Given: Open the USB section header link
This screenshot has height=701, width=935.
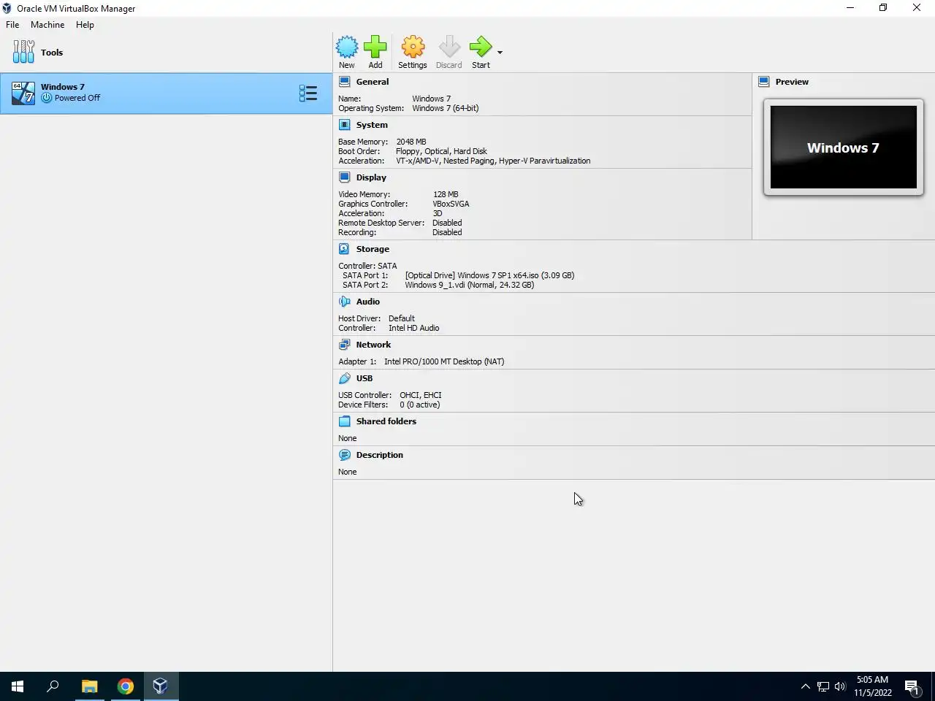Looking at the screenshot, I should 365,378.
